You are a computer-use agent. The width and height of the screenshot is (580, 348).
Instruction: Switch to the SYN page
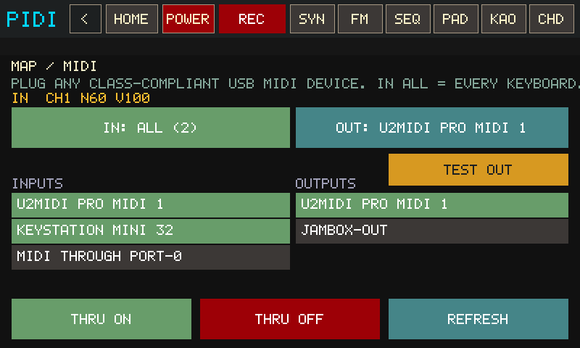[x=312, y=19]
